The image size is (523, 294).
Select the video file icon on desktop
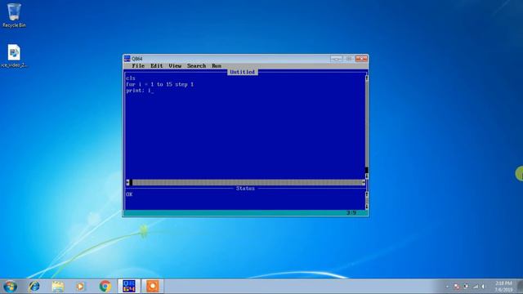pos(14,56)
